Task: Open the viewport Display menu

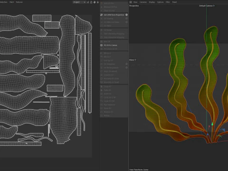Action: tap(152, 2)
